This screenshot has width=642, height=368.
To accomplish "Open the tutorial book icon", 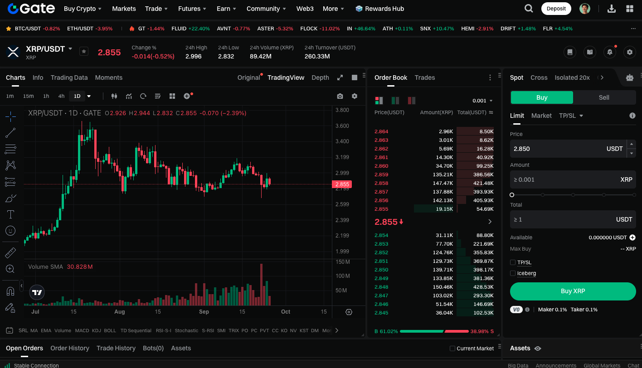I will [x=590, y=52].
